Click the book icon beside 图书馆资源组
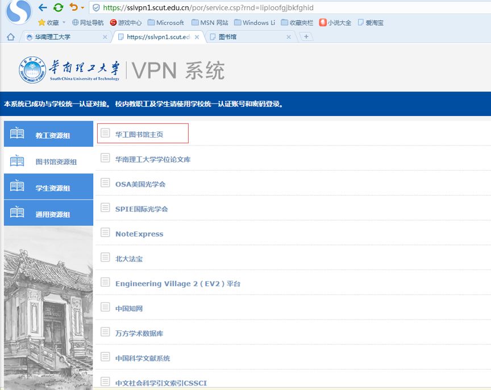This screenshot has width=491, height=390. [x=17, y=160]
